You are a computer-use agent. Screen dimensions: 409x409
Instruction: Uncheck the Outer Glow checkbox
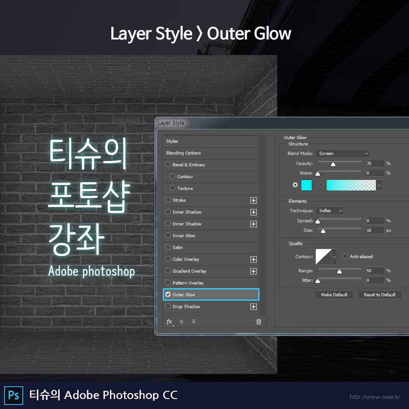(x=168, y=294)
